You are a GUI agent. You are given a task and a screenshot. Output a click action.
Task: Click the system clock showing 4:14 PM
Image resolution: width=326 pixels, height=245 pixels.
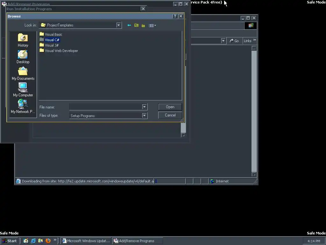[x=314, y=241]
